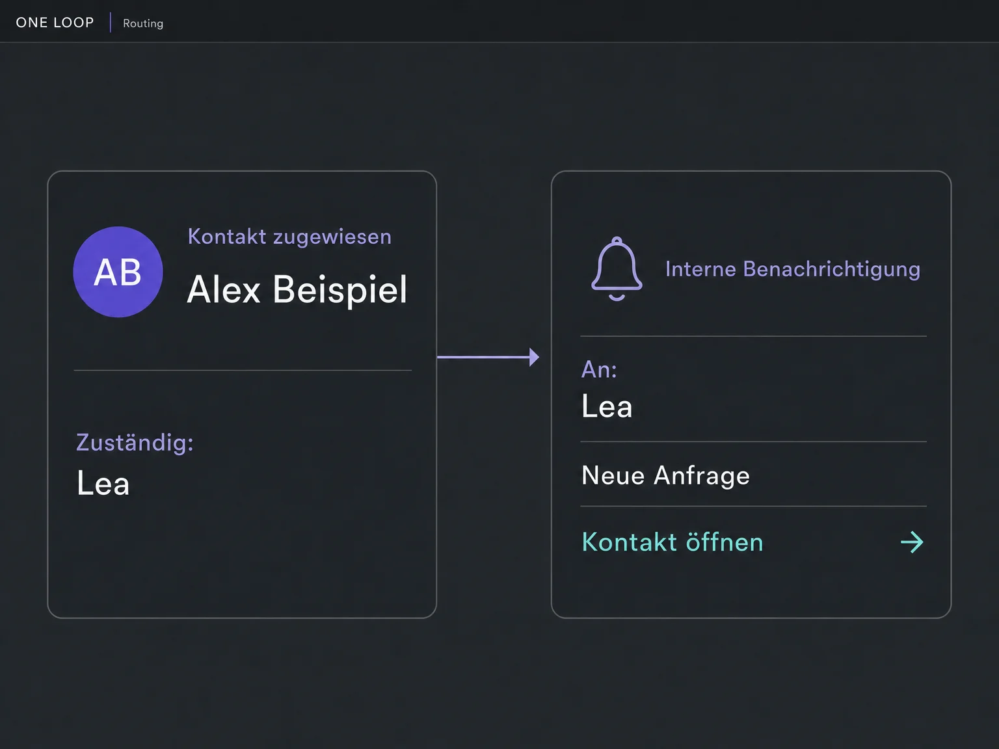Click the Kontakt zugewiesen label
The image size is (999, 749).
pyautogui.click(x=289, y=237)
